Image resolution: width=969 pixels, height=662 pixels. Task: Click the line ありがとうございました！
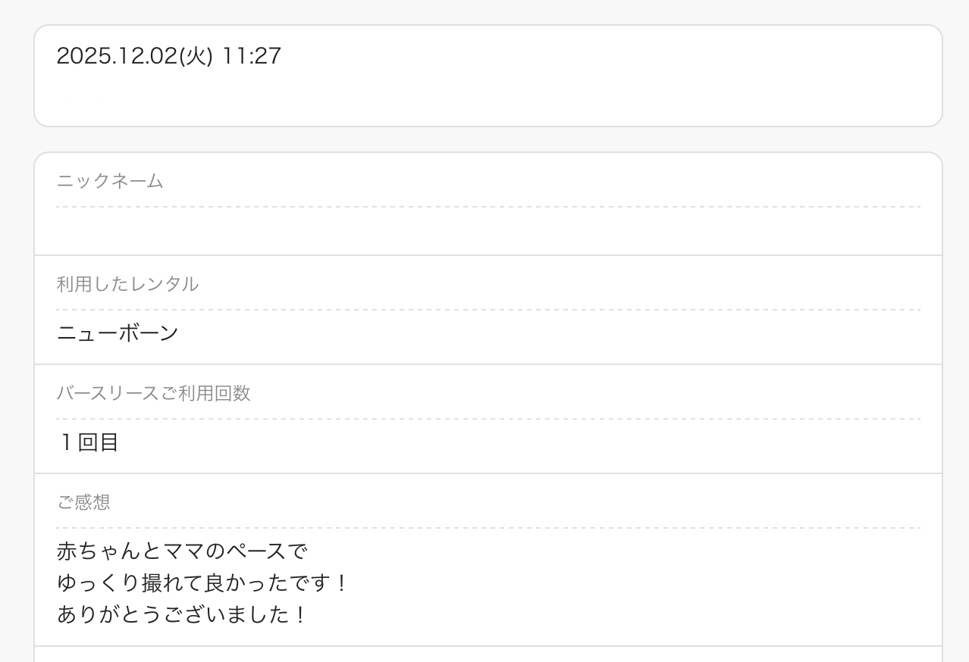click(180, 614)
